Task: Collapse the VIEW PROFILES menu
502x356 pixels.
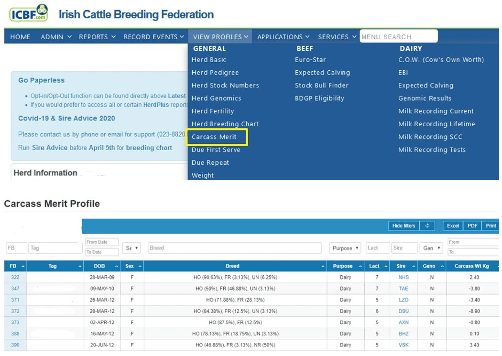Action: [x=220, y=37]
